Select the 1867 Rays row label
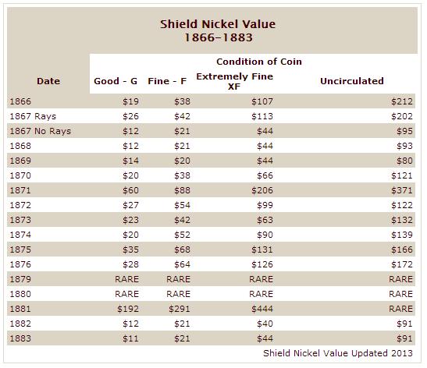This screenshot has width=427, height=368. [33, 116]
